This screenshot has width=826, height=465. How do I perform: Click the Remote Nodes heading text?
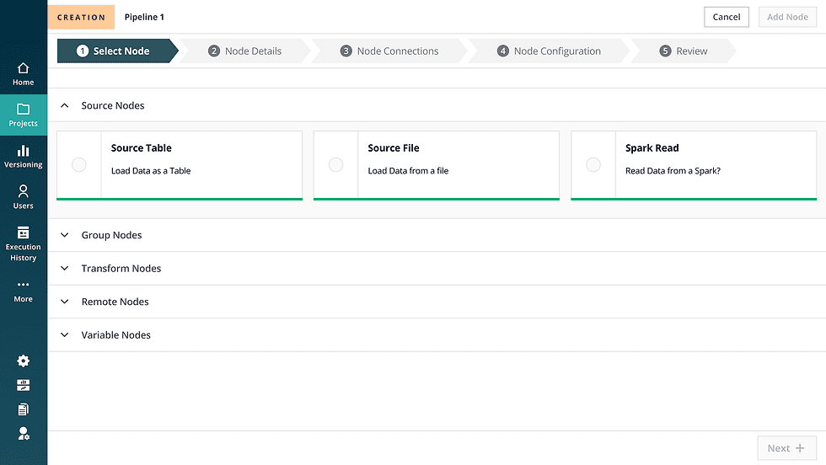115,302
